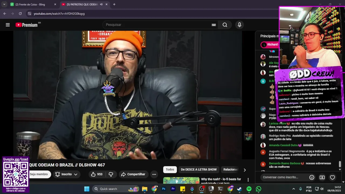
Task: Open the on-screen keyboard in search box
Action: click(x=214, y=25)
